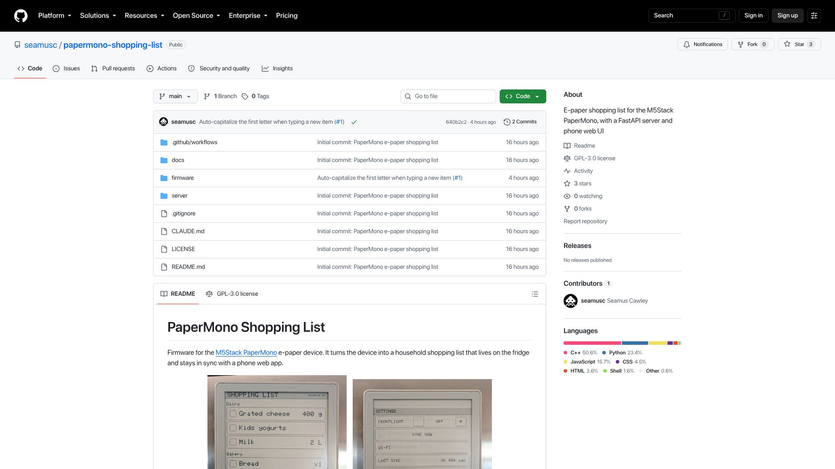Fork the repository
This screenshot has height=469, width=835.
click(x=753, y=44)
